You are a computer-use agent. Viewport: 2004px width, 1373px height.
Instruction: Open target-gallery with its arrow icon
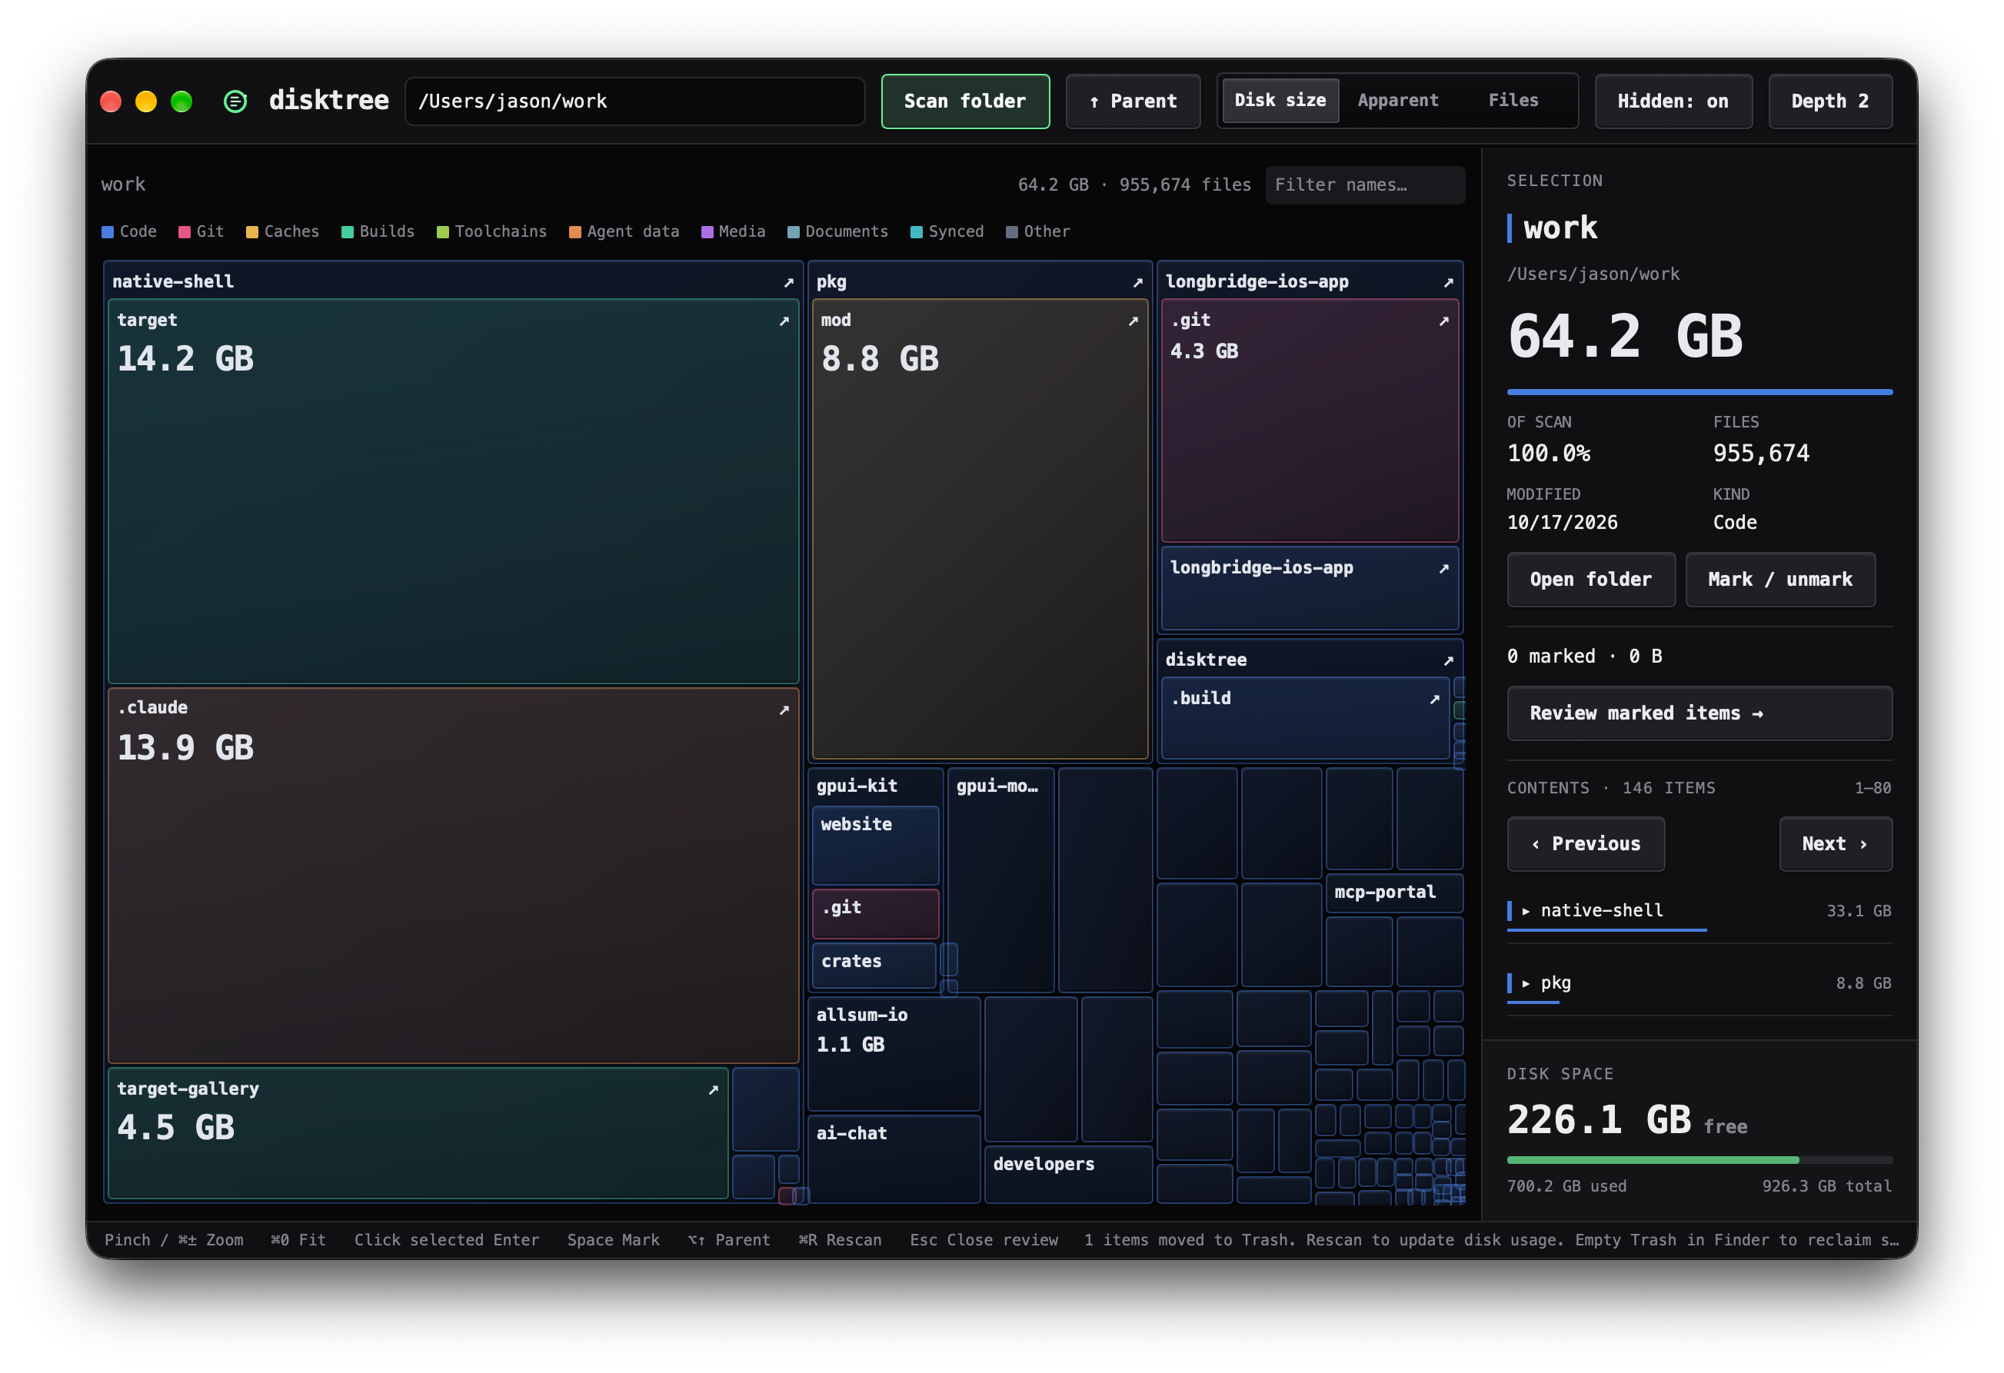713,1089
